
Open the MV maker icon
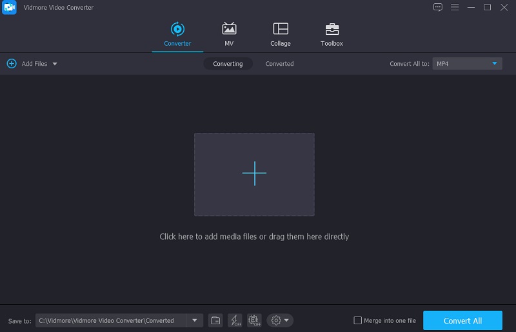tap(229, 29)
